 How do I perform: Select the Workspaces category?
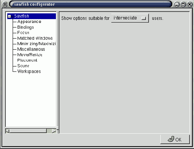coord(29,71)
